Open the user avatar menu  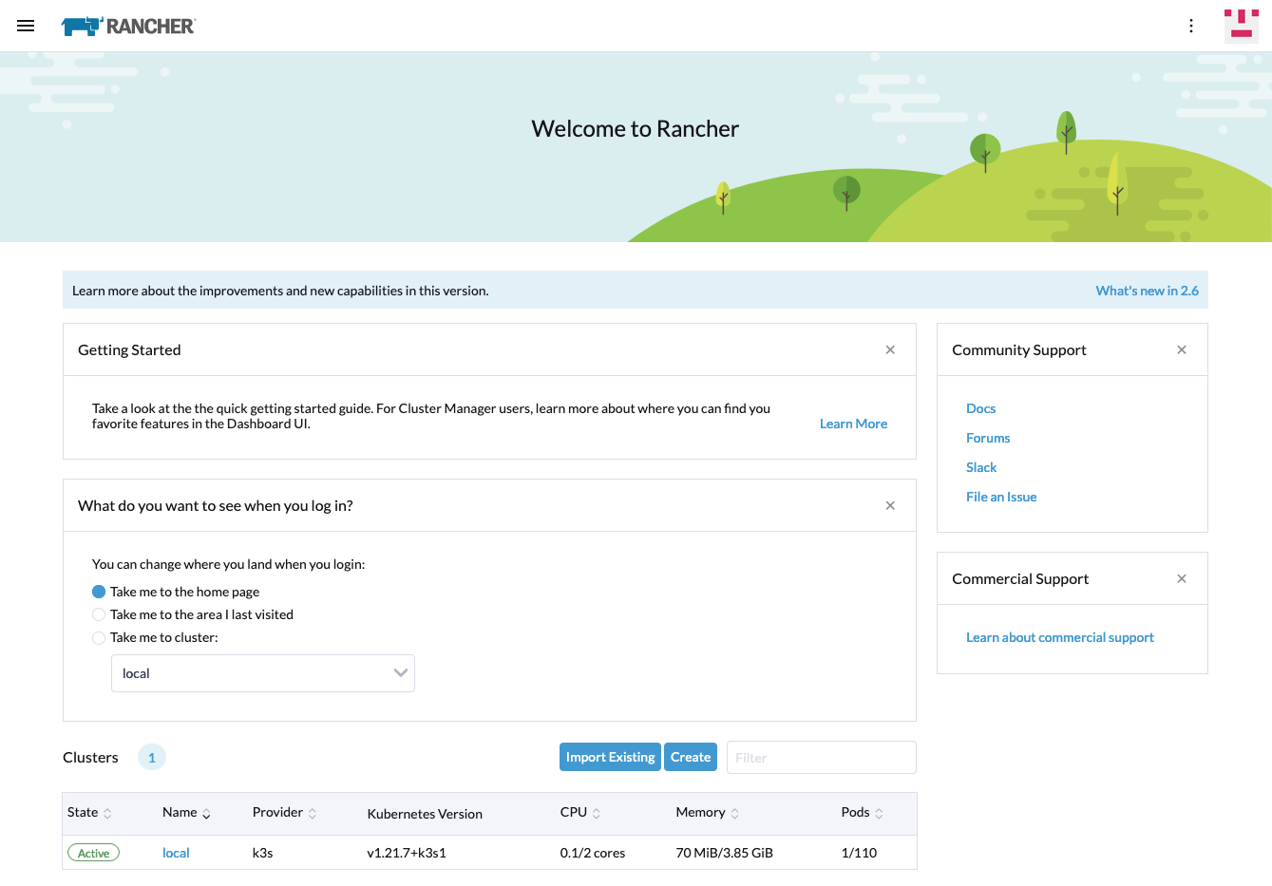click(1242, 26)
